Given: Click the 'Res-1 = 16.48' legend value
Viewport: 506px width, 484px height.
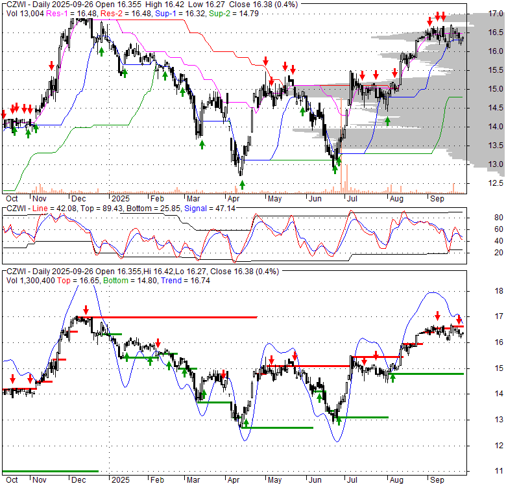Looking at the screenshot, I should (x=71, y=14).
